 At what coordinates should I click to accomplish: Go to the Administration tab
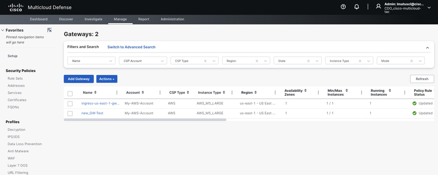click(172, 19)
